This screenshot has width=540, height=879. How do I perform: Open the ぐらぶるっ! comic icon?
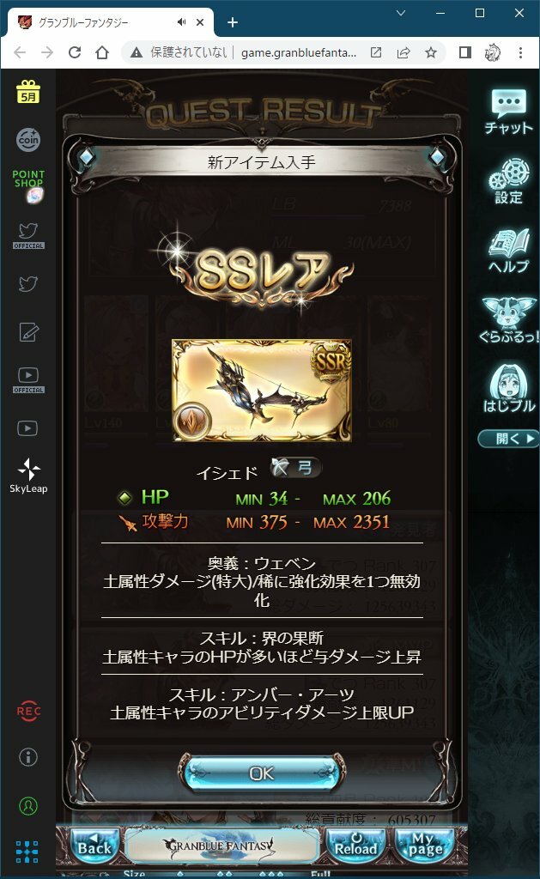click(x=508, y=320)
